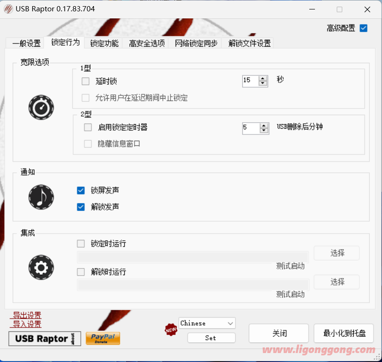Enable 启用锁定定时器 checkbox

88,127
